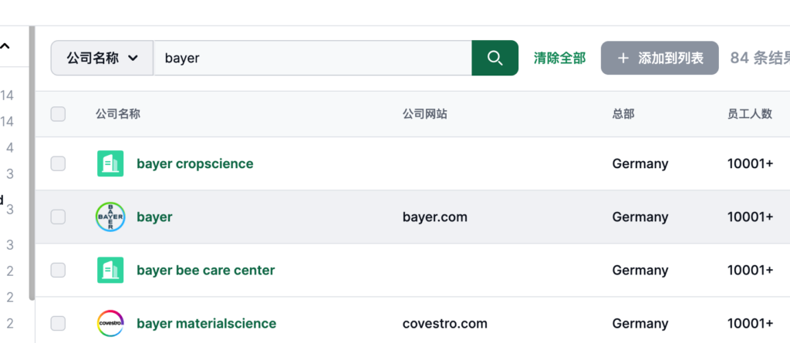Click 清除全部 to clear all filters

coord(560,58)
